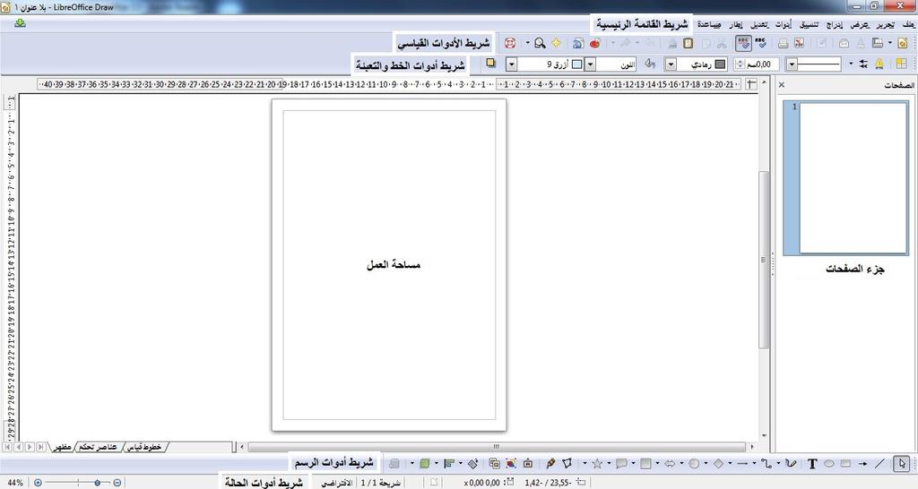
Task: Select the arrow Select tool
Action: 902,463
